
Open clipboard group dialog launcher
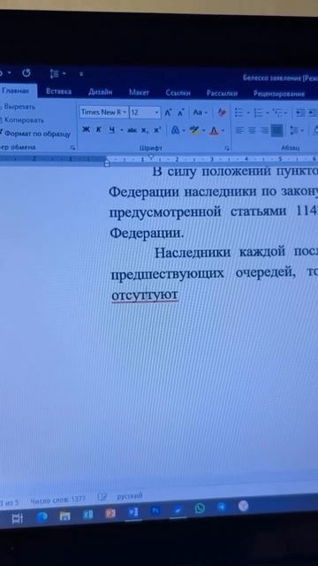[72, 148]
